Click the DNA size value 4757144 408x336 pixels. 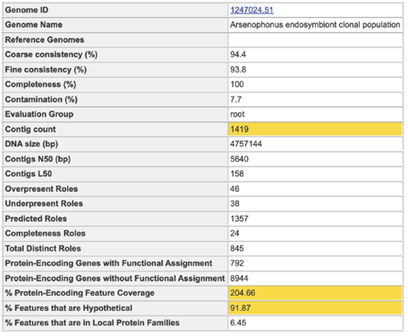click(246, 144)
